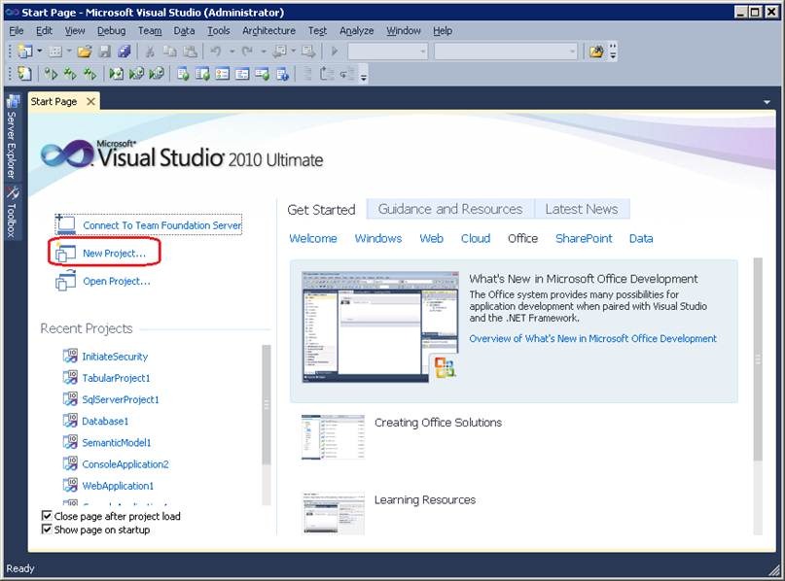Open the Undo history dropdown arrow
This screenshot has height=581, width=785.
point(232,51)
